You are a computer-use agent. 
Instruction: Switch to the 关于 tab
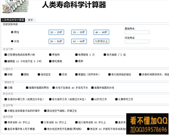tap(30, 20)
